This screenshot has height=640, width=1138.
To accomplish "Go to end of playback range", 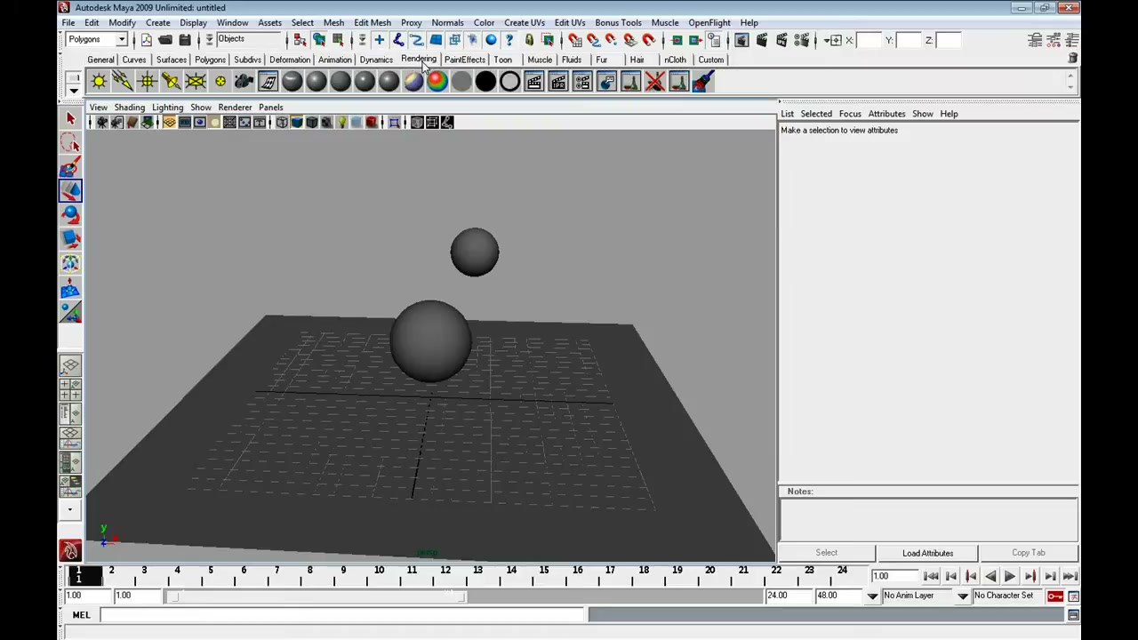I will tap(1070, 577).
